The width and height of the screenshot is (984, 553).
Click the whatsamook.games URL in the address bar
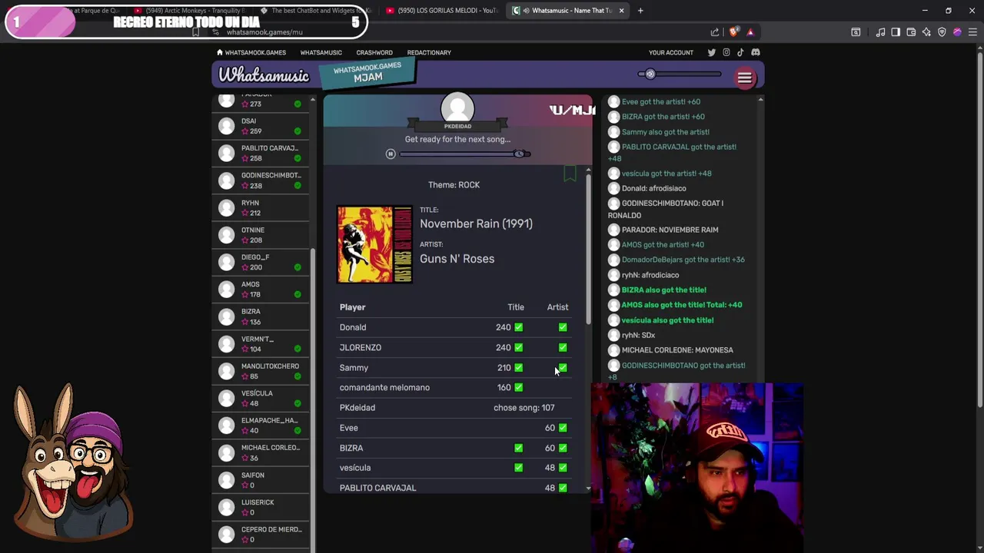[264, 32]
